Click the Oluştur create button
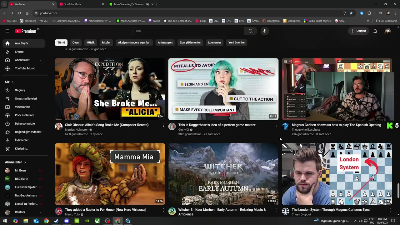Image resolution: width=400 pixels, height=225 pixels. click(x=358, y=31)
